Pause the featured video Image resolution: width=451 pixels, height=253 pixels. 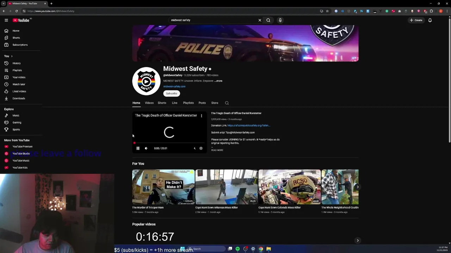(138, 148)
